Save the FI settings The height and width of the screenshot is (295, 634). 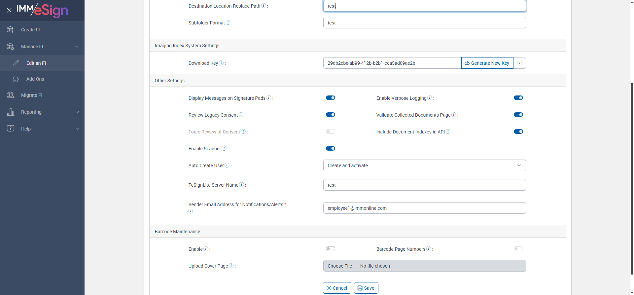coord(366,288)
